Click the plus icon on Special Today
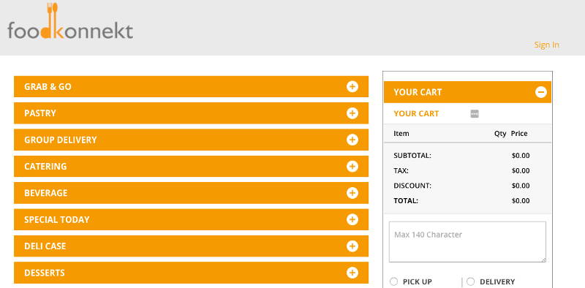Viewport: 585px width, 288px height. tap(352, 219)
